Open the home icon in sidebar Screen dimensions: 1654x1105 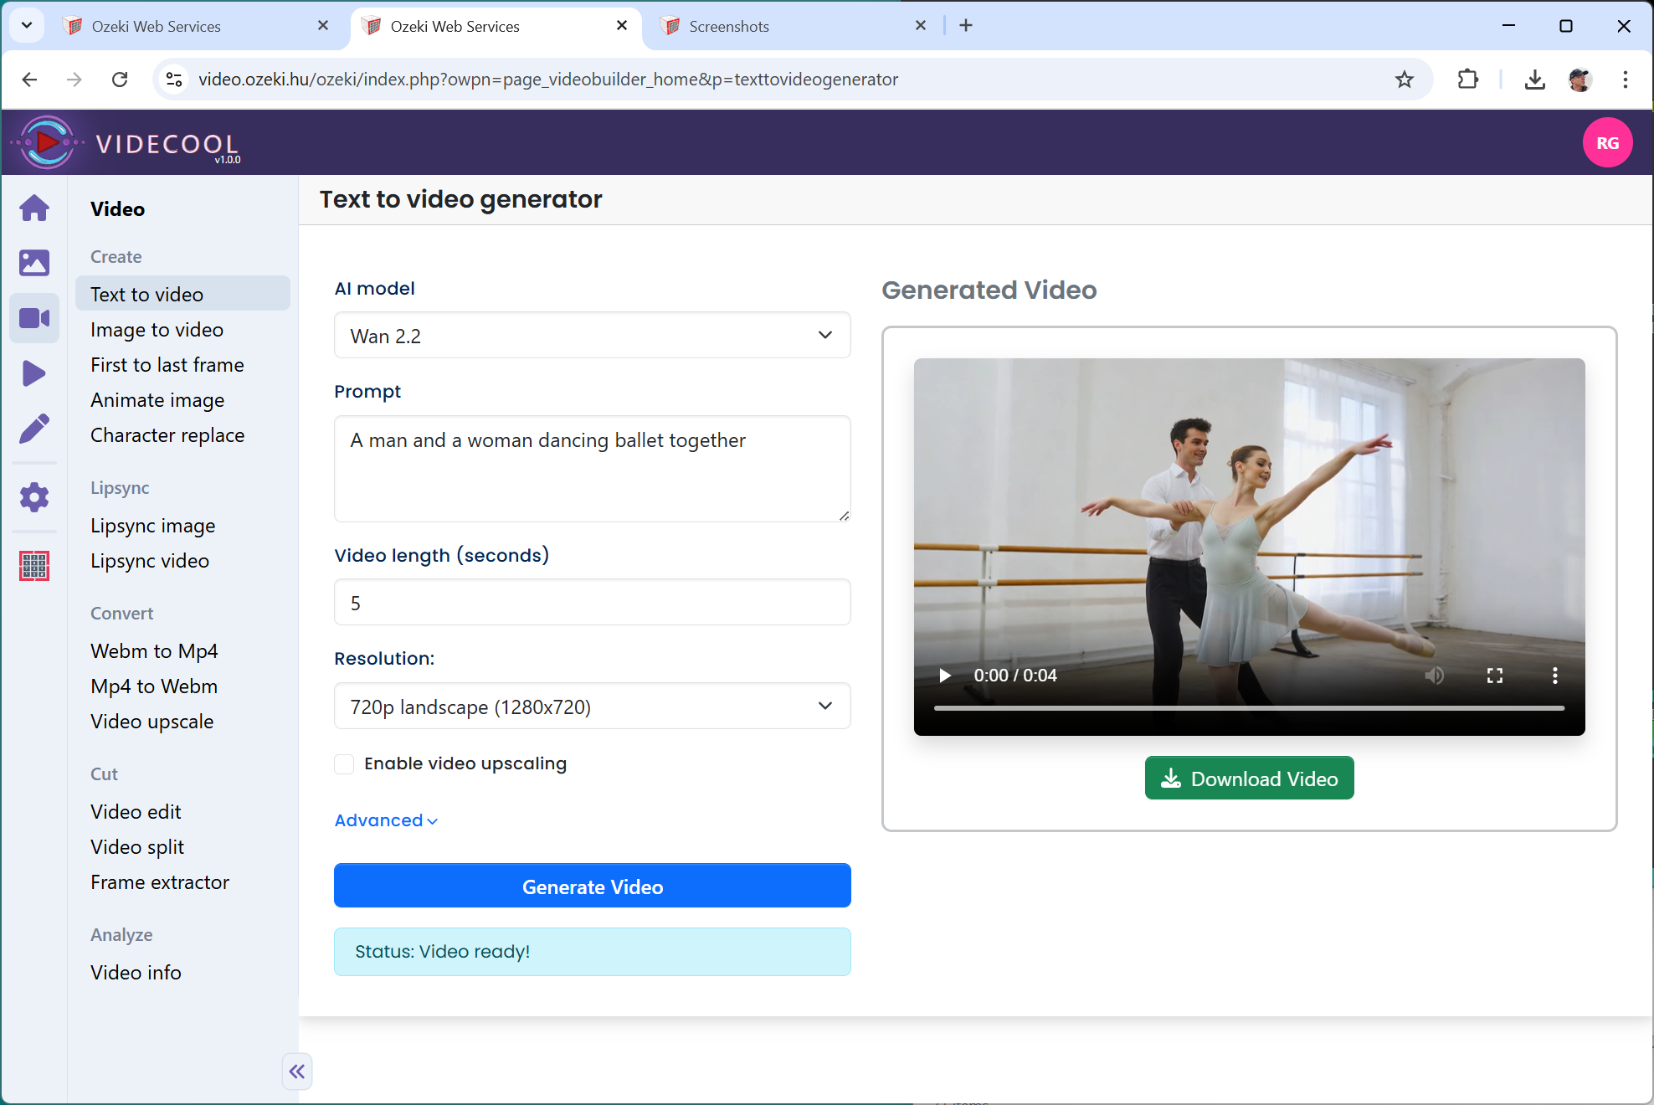click(x=34, y=208)
